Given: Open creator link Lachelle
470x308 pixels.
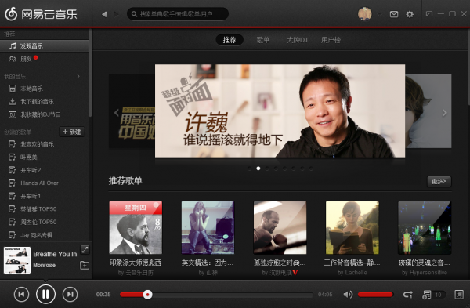Looking at the screenshot, I should point(356,273).
